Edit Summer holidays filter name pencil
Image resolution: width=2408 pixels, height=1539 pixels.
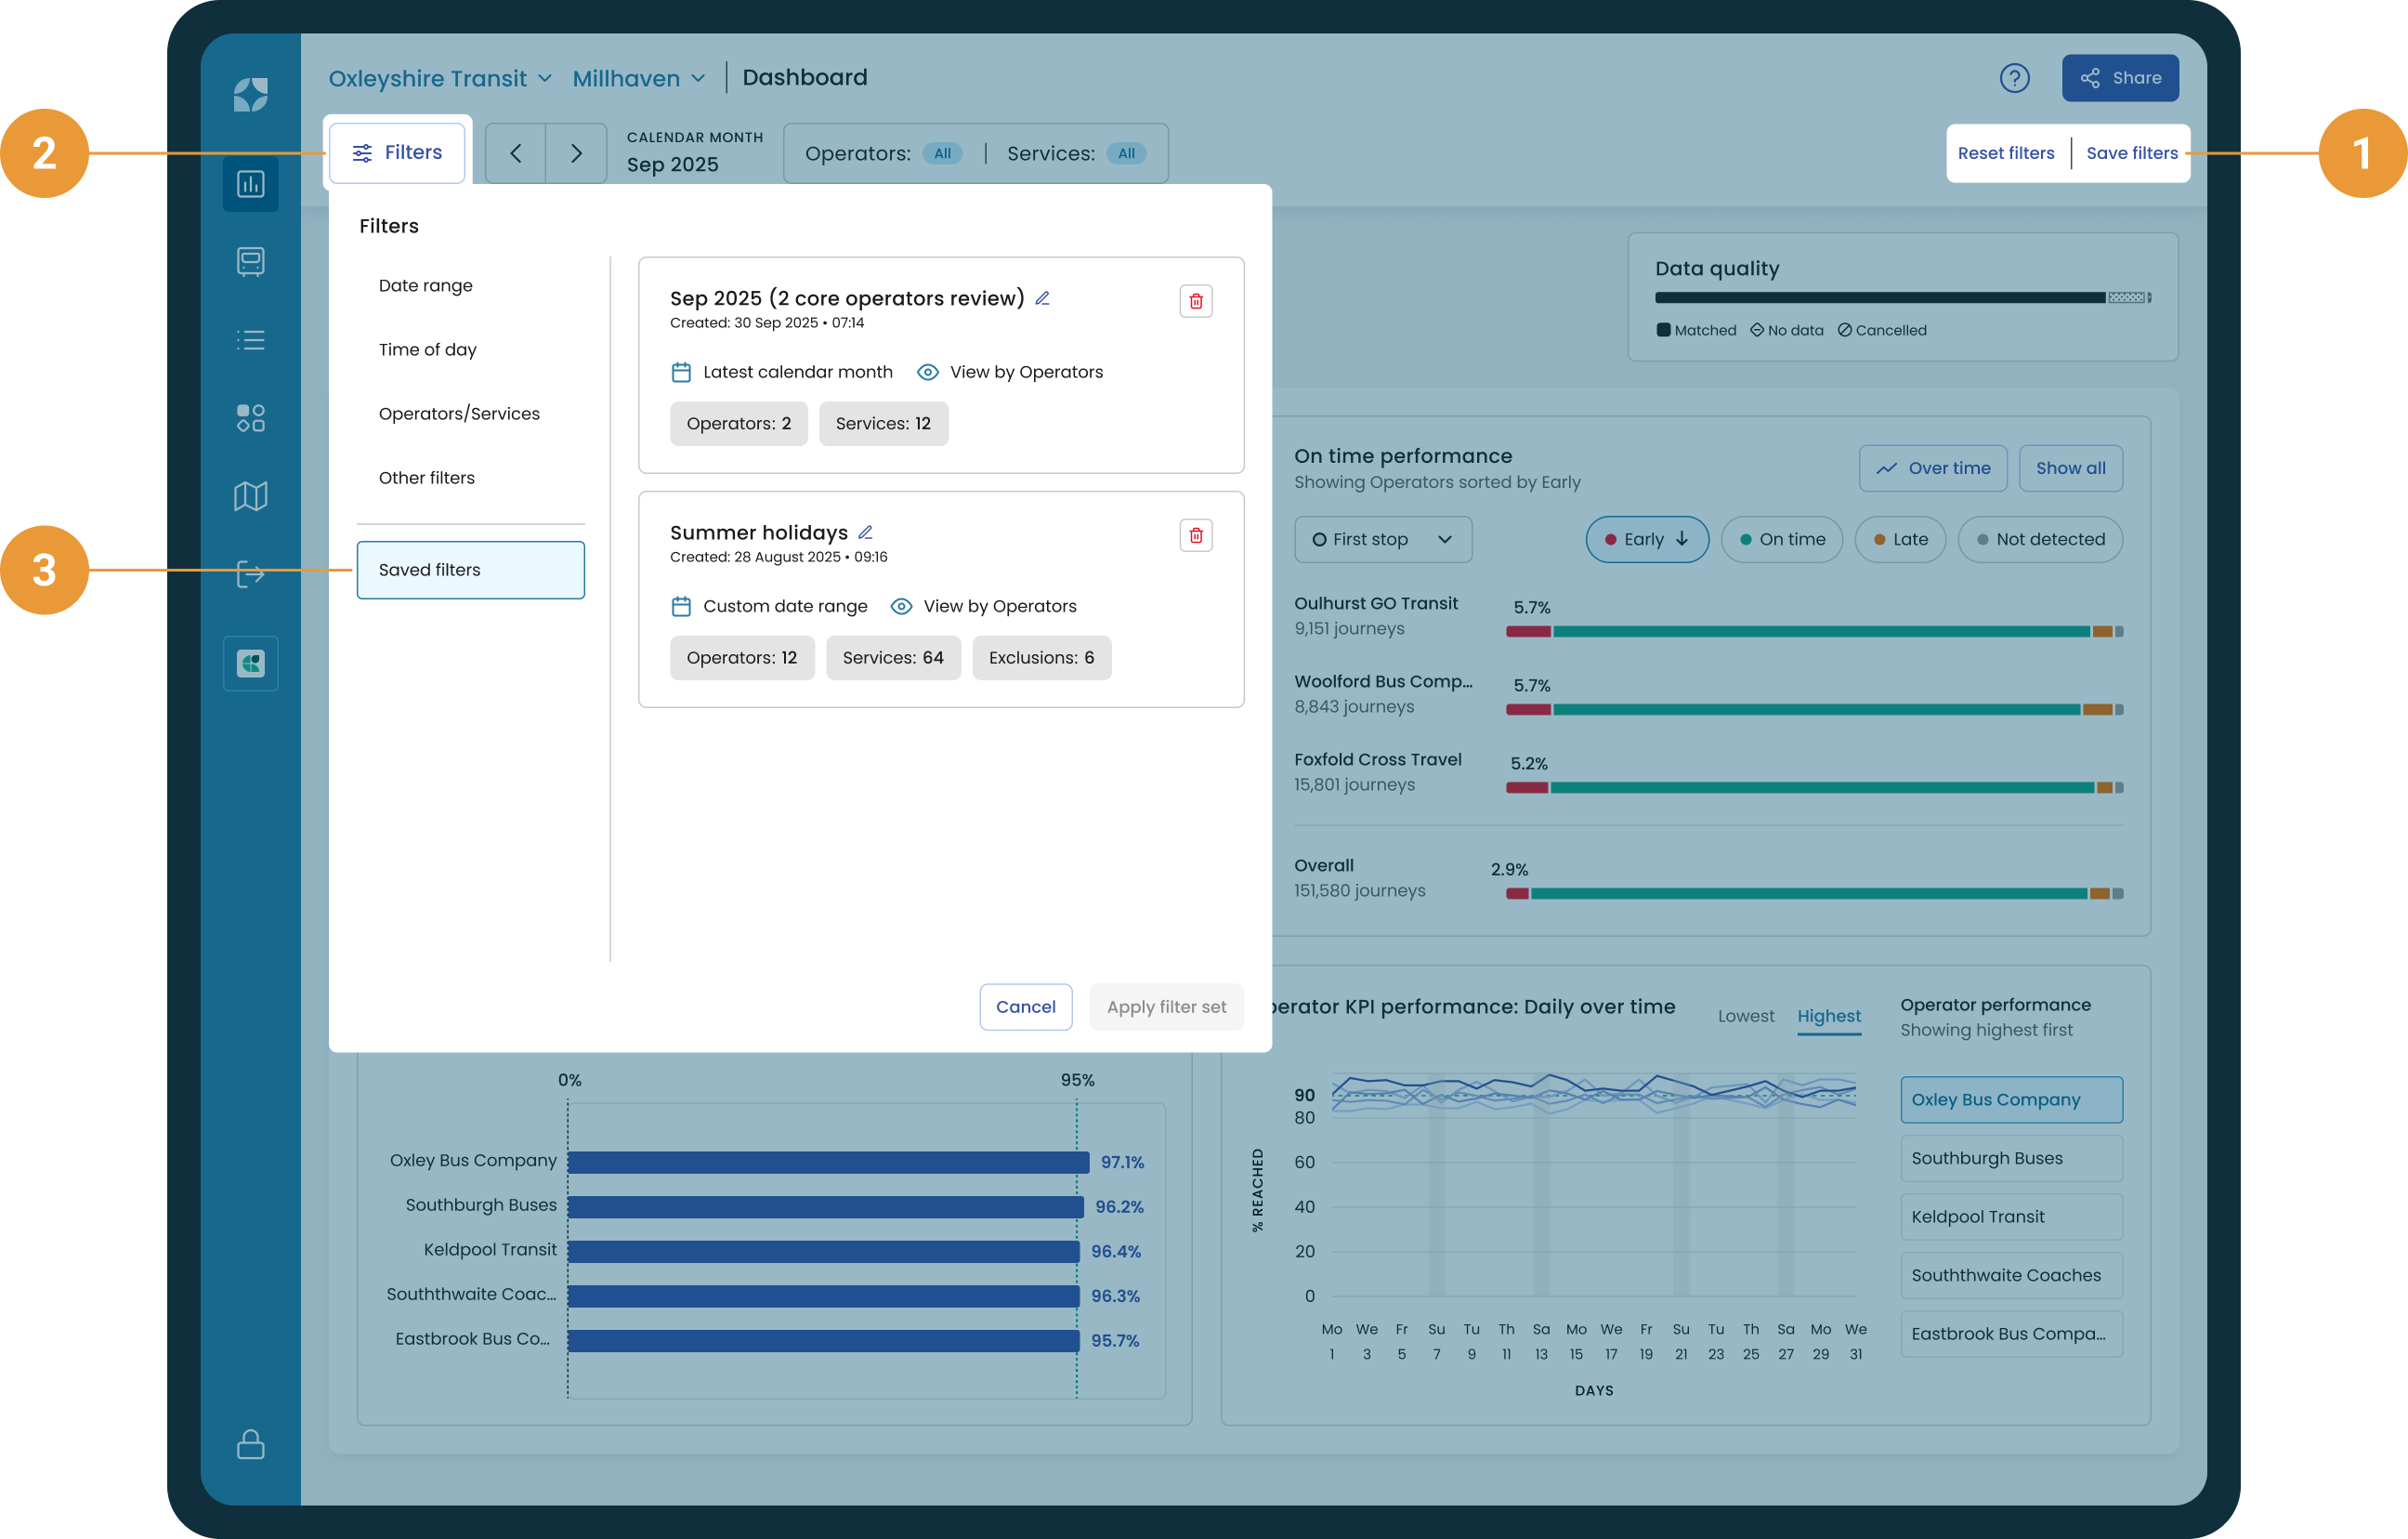coord(865,533)
